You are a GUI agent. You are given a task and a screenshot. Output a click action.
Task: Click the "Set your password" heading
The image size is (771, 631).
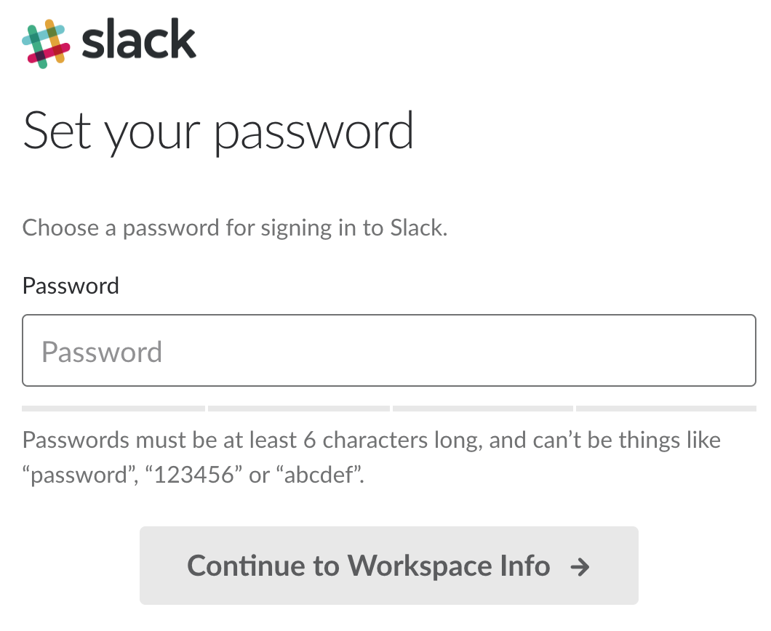pyautogui.click(x=218, y=132)
